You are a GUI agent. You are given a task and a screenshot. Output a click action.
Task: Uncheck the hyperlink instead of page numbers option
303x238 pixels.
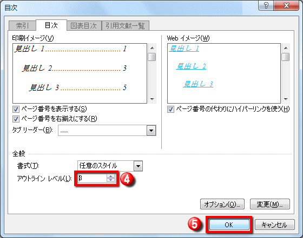[x=170, y=109]
